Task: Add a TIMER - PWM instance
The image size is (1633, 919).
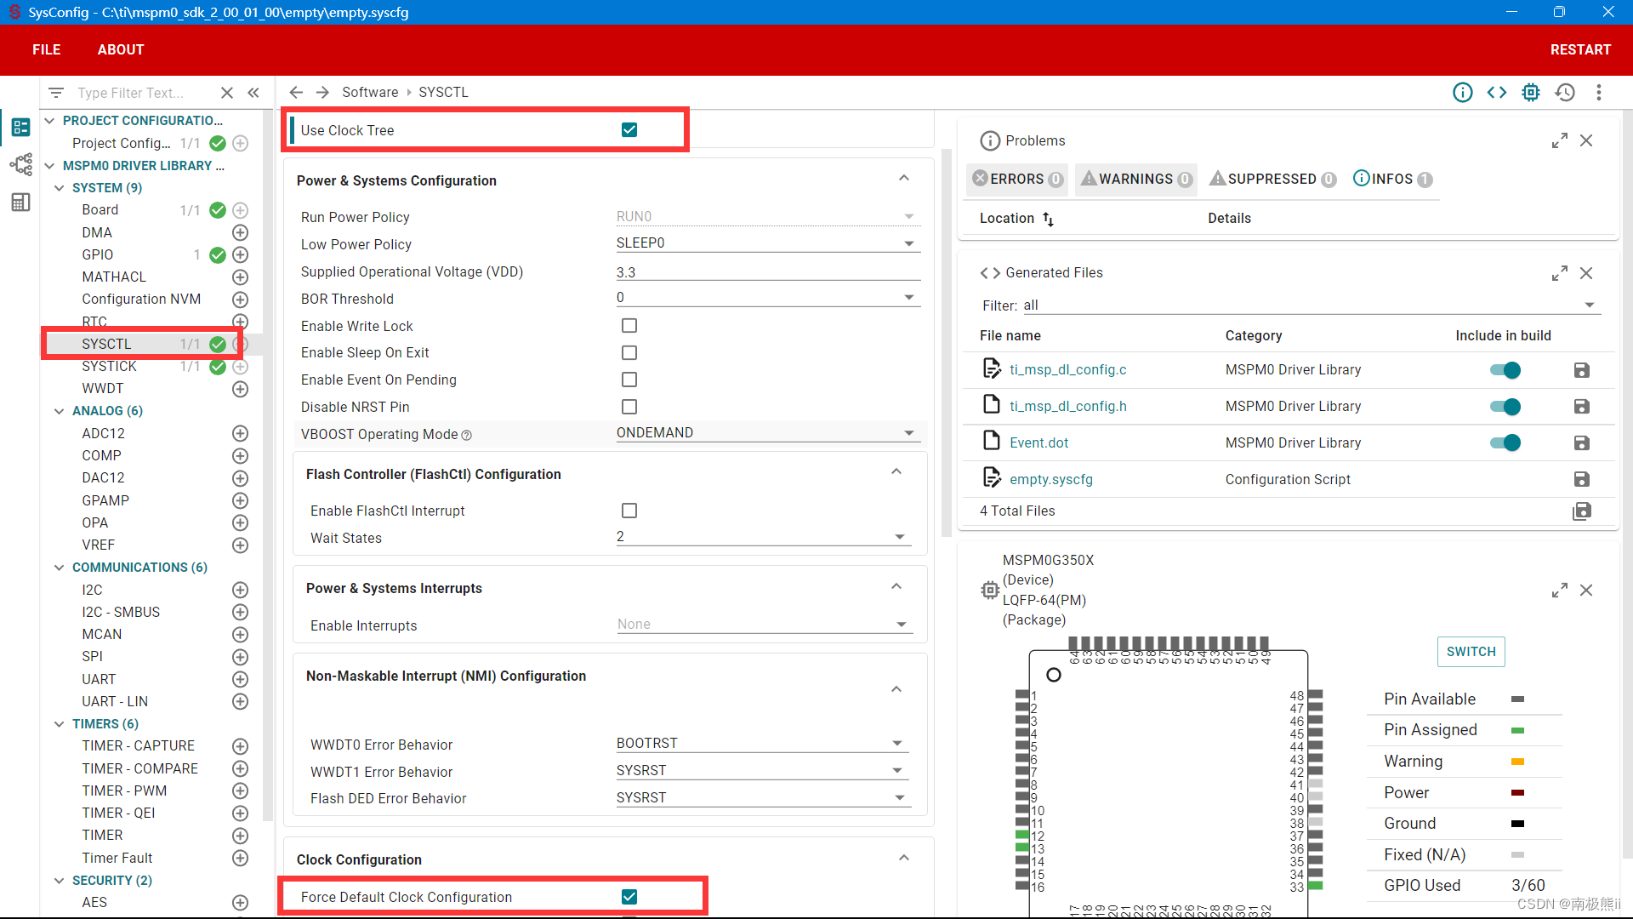Action: [x=241, y=791]
